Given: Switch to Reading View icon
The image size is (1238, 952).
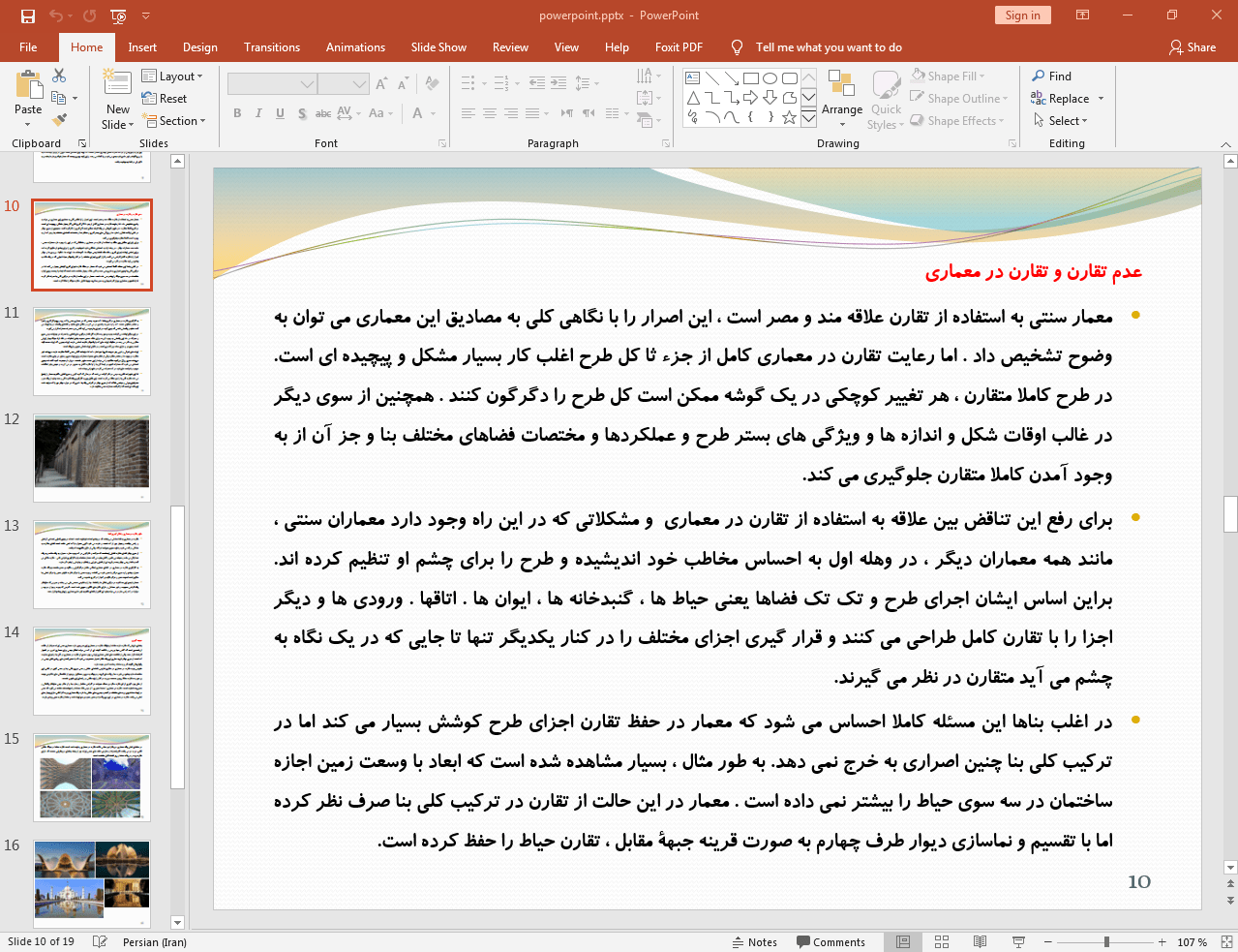Looking at the screenshot, I should [x=980, y=942].
